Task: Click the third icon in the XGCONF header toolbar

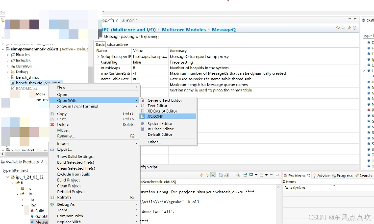Action: click(349, 28)
